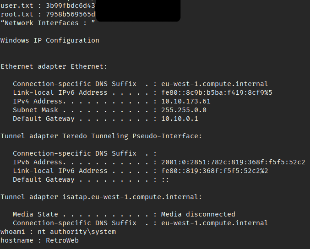
Task: Click the hostname RetroWeb line
Action: coord(39,240)
